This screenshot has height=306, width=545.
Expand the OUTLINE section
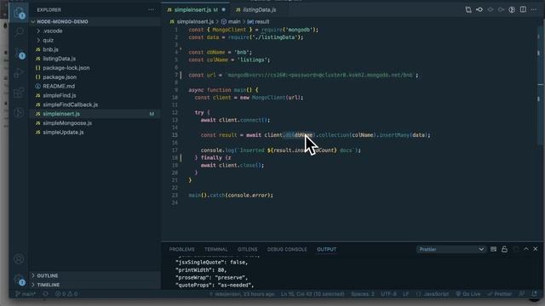click(95, 275)
